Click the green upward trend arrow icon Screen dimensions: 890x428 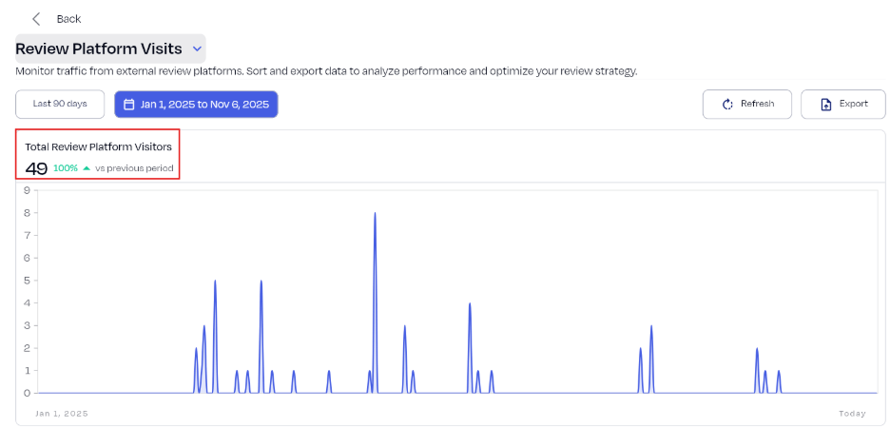[87, 168]
